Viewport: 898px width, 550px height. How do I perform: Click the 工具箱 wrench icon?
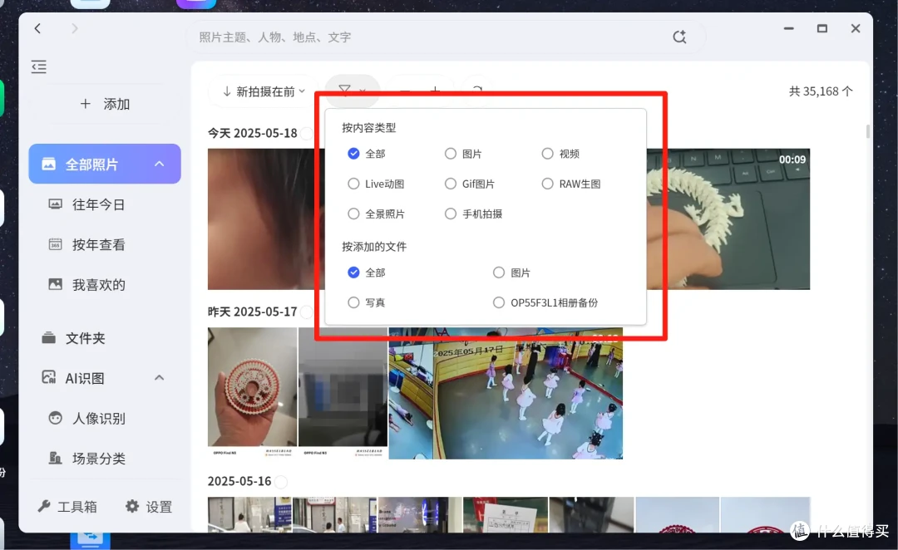44,507
